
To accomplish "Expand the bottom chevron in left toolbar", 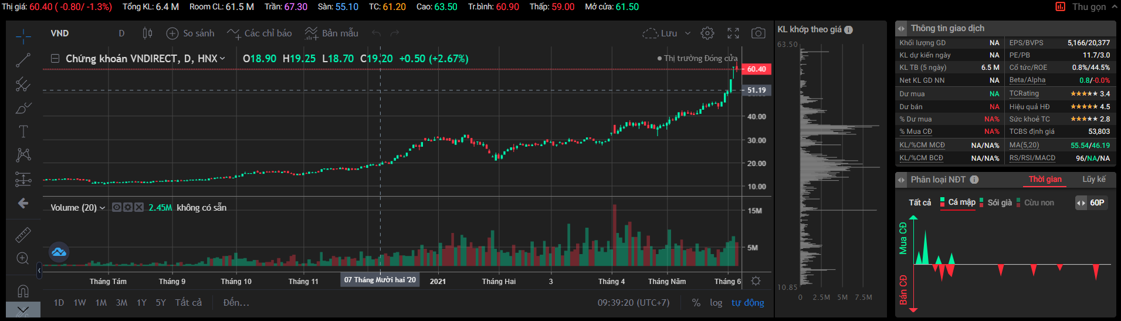I will tap(23, 310).
